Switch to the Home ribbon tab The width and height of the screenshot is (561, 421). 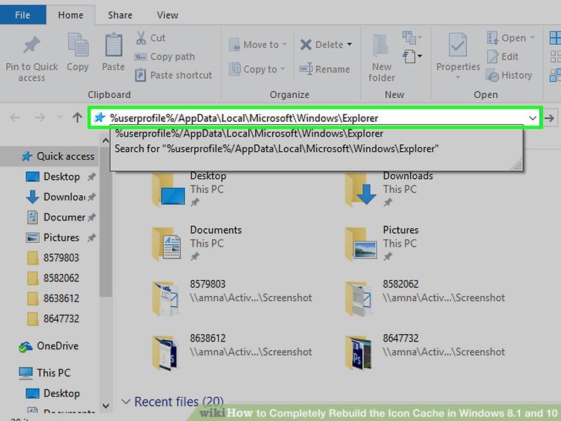[70, 15]
